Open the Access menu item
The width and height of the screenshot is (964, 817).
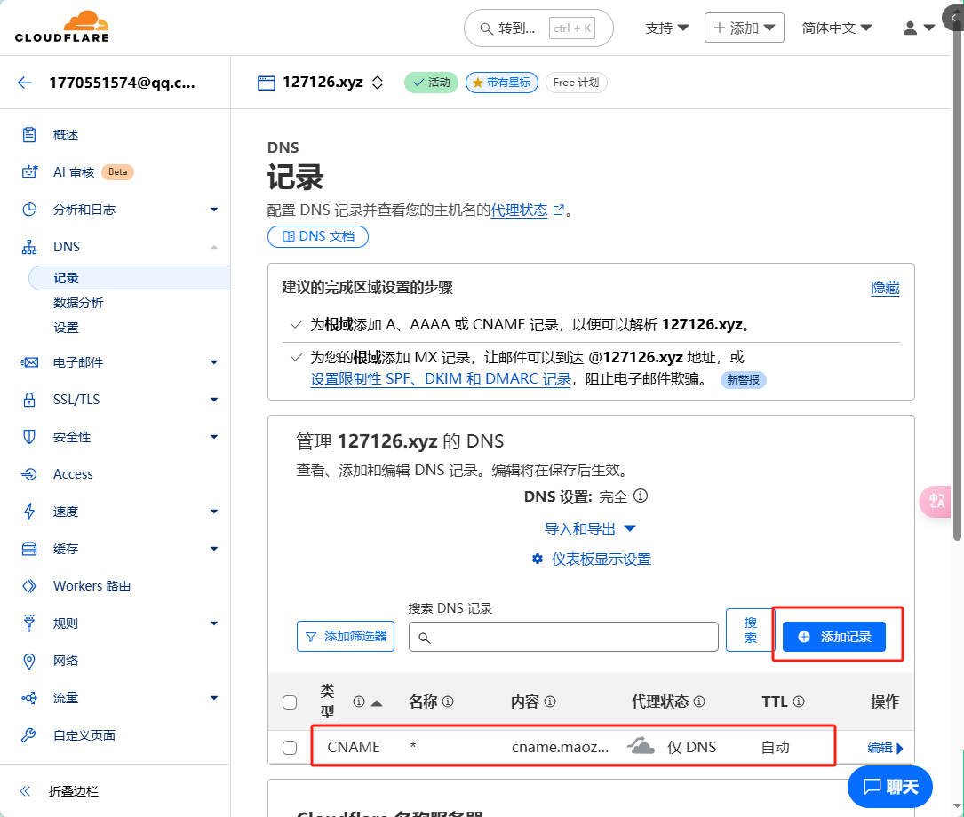[73, 474]
